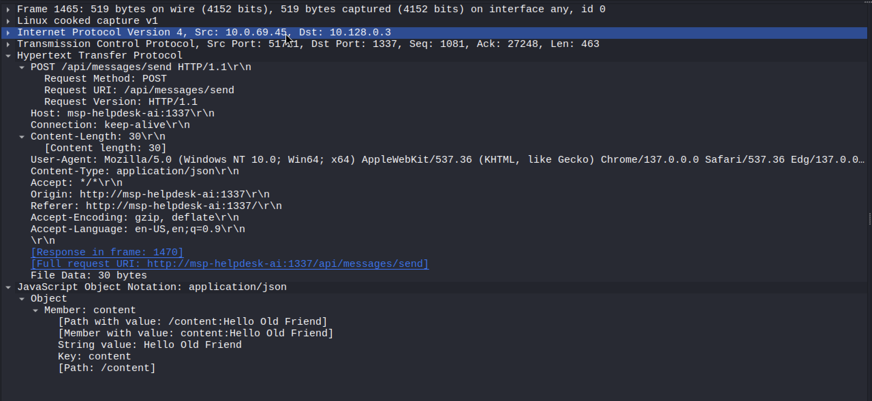Select the Referer header line

pos(156,206)
